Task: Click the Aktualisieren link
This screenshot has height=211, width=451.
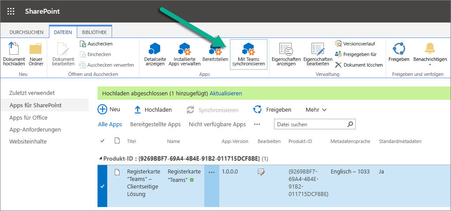Action: tap(226, 93)
